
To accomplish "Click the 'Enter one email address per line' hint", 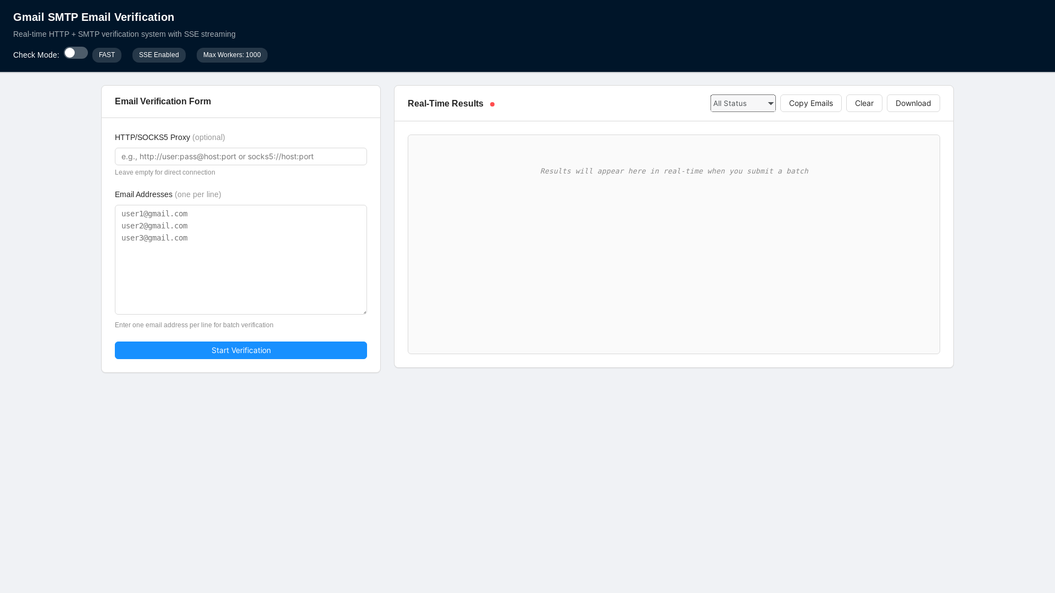I will click(x=194, y=325).
